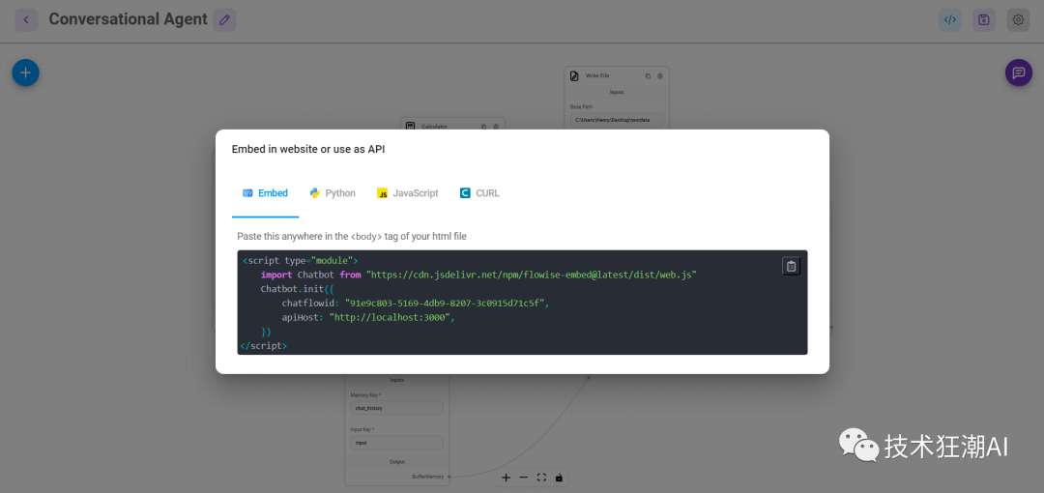Open the API code dialog button
The height and width of the screenshot is (493, 1044).
(x=950, y=19)
